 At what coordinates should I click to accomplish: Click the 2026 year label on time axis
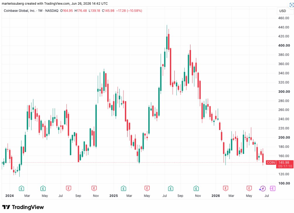(x=216, y=196)
